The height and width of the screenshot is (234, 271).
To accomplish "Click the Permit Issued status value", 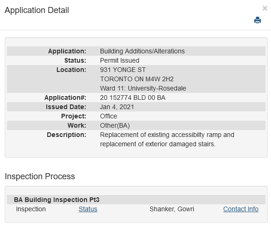I will point(120,60).
